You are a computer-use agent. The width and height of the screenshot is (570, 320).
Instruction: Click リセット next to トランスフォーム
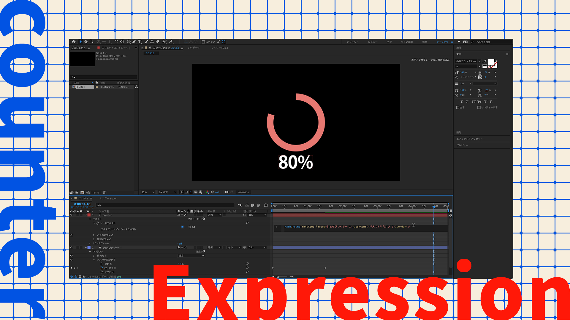coord(180,243)
